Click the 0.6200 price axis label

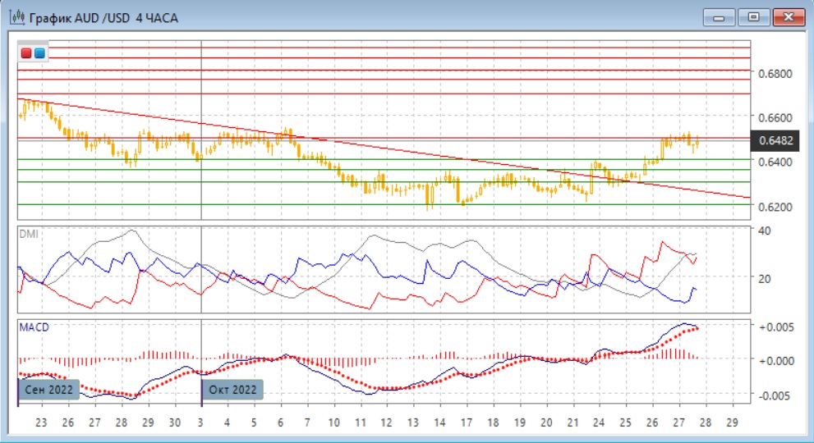pyautogui.click(x=775, y=207)
